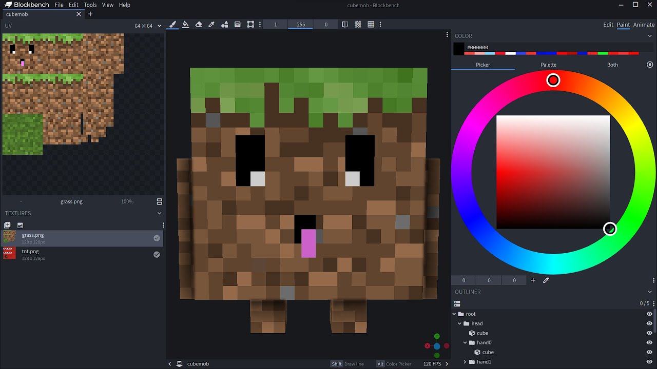The height and width of the screenshot is (369, 657).
Task: Click the saturation square handle
Action: (x=610, y=229)
